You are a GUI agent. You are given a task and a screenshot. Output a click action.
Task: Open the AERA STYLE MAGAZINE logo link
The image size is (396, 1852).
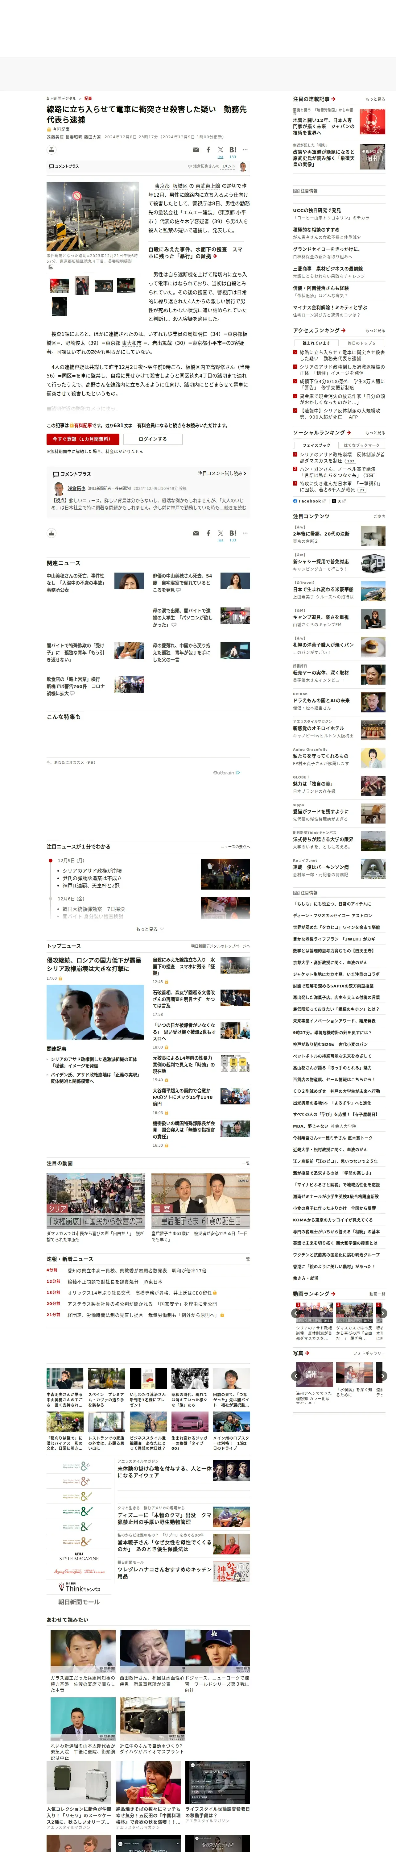78,1557
